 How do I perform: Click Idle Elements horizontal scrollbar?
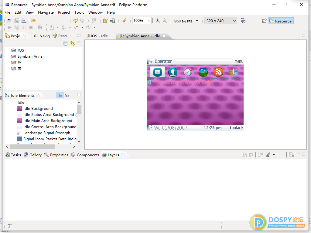coord(32,147)
